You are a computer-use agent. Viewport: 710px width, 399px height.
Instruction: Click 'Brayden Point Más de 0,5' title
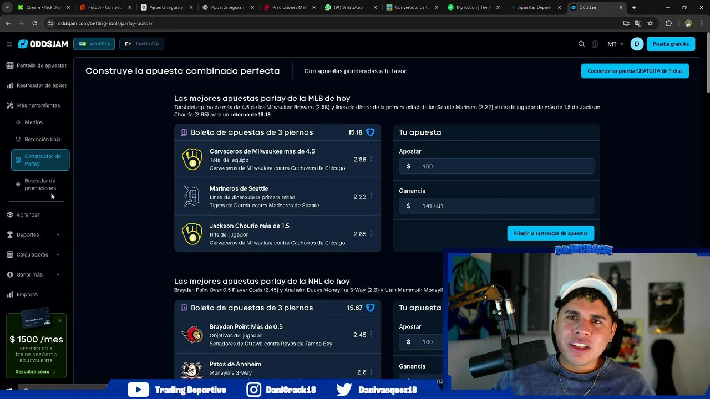point(246,326)
